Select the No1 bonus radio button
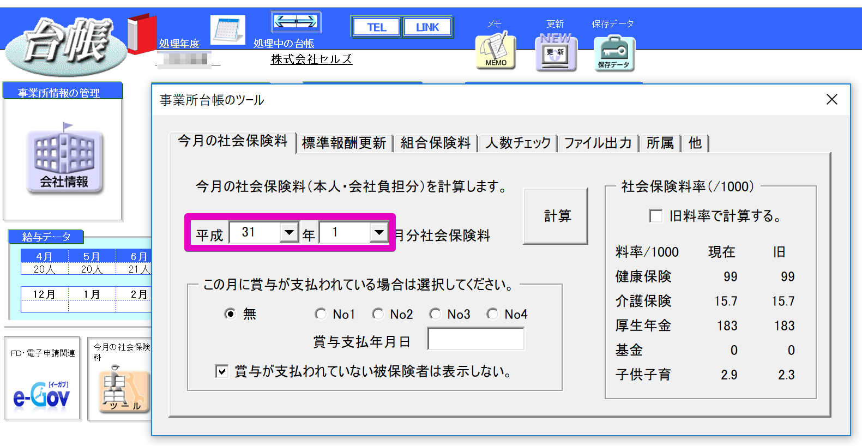This screenshot has height=446, width=862. click(321, 314)
